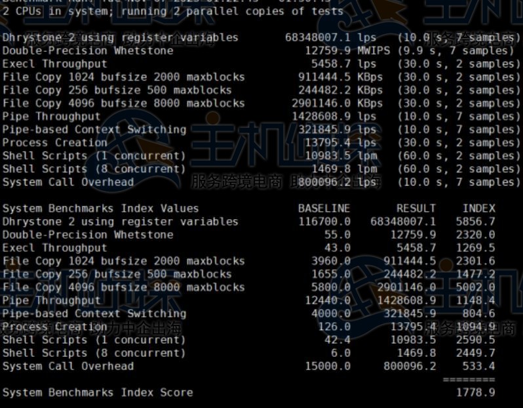Click index value '1094.9'
523x408 pixels.
tap(475, 327)
